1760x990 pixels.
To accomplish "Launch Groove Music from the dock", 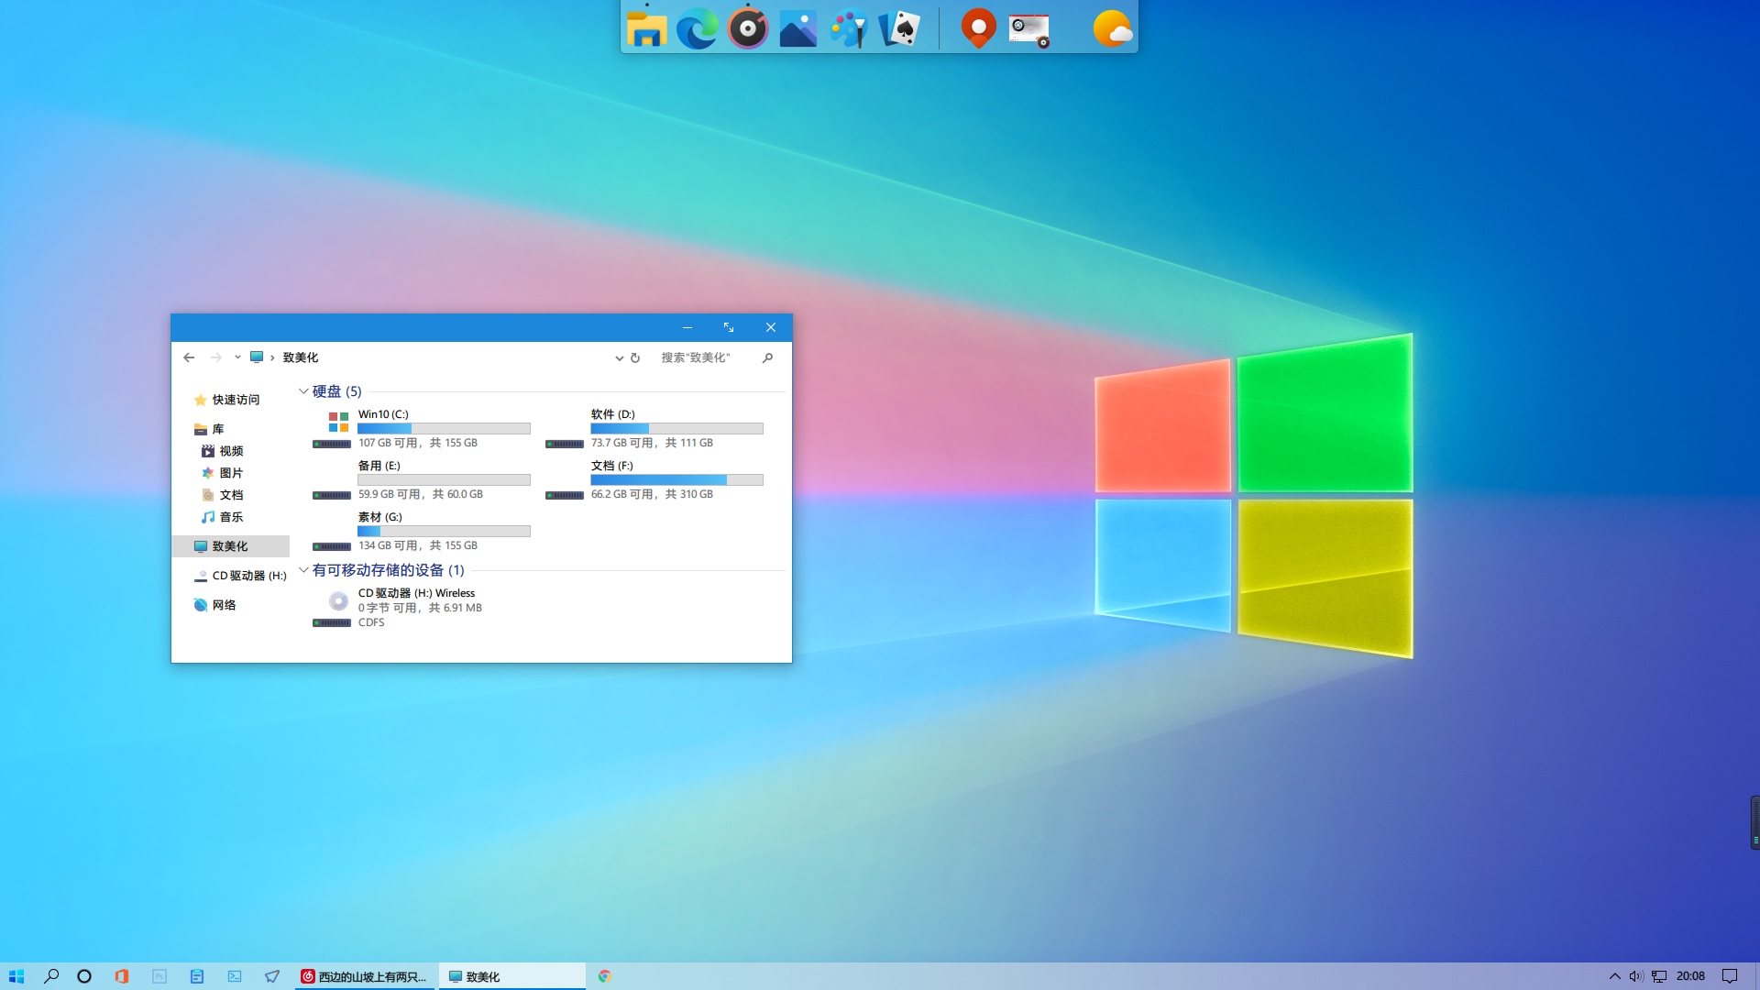I will pos(748,29).
